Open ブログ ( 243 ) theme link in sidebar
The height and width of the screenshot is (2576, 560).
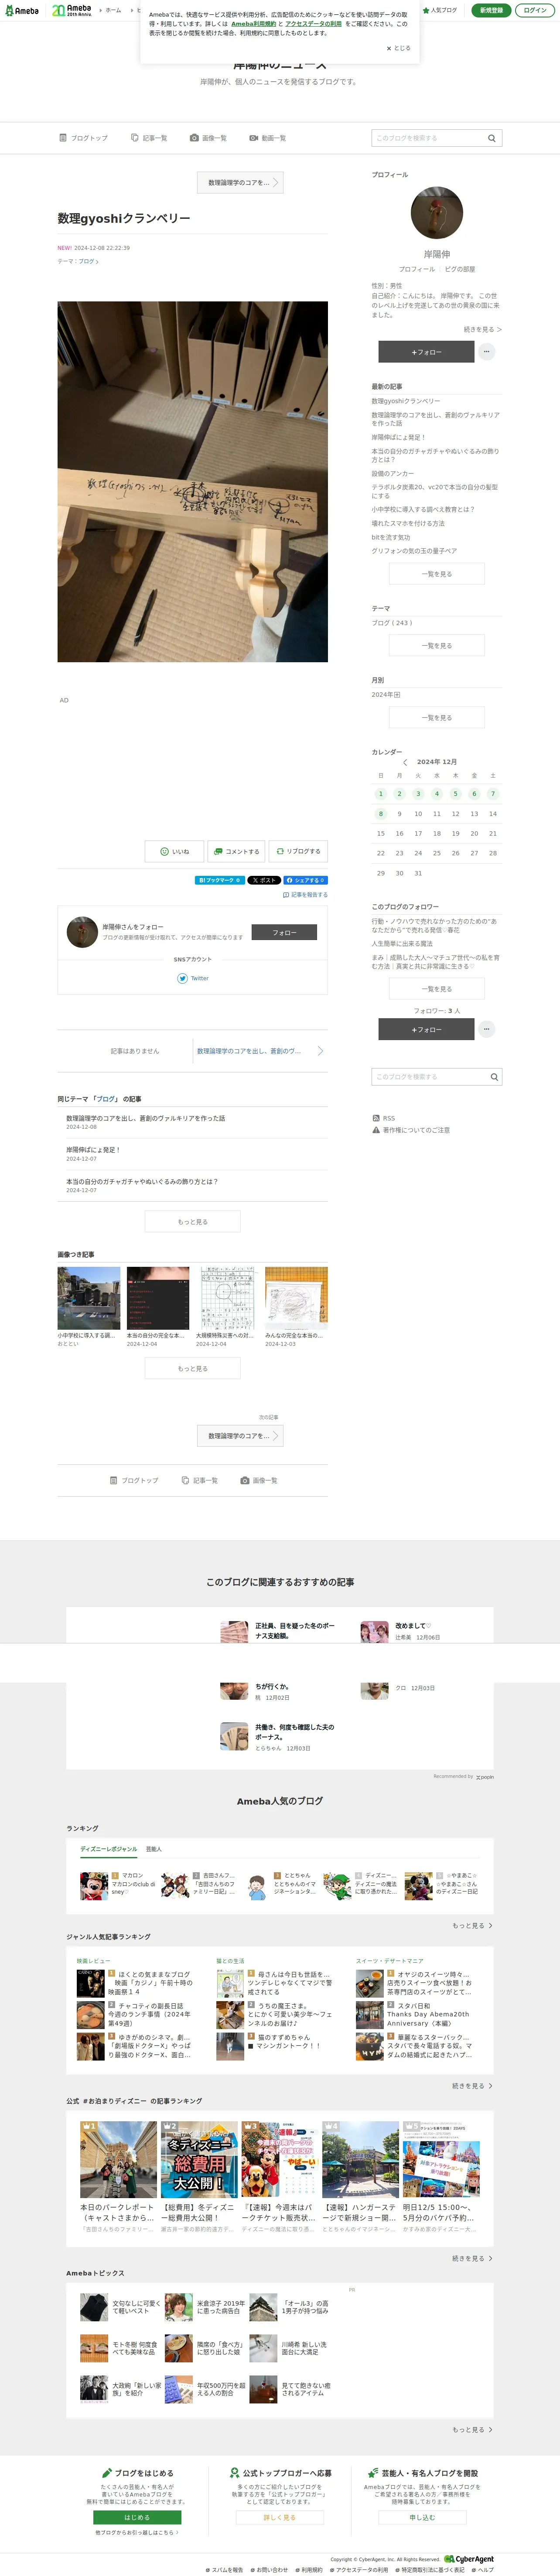coord(392,623)
